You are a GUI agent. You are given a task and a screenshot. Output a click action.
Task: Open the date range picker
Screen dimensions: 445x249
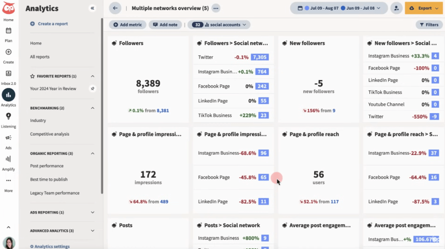pyautogui.click(x=339, y=8)
